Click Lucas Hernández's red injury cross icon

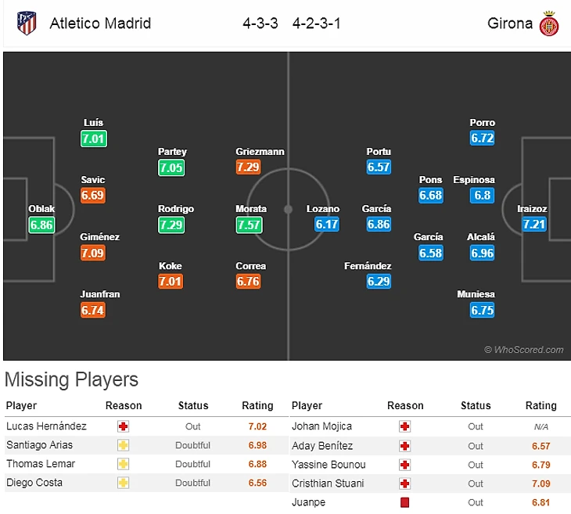pyautogui.click(x=123, y=426)
